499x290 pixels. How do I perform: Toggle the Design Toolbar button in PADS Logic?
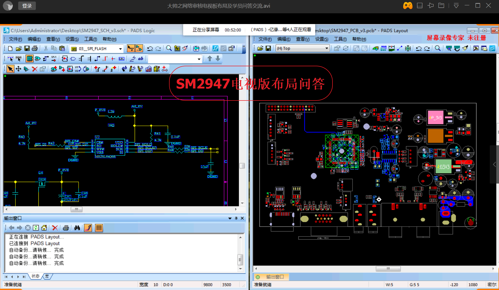[x=139, y=48]
